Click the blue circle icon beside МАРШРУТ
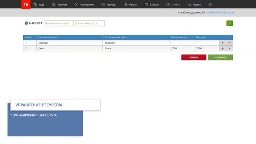 point(26,23)
